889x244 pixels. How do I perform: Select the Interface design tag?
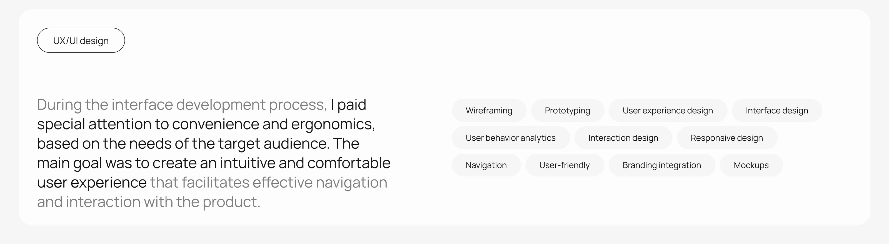[x=776, y=110]
